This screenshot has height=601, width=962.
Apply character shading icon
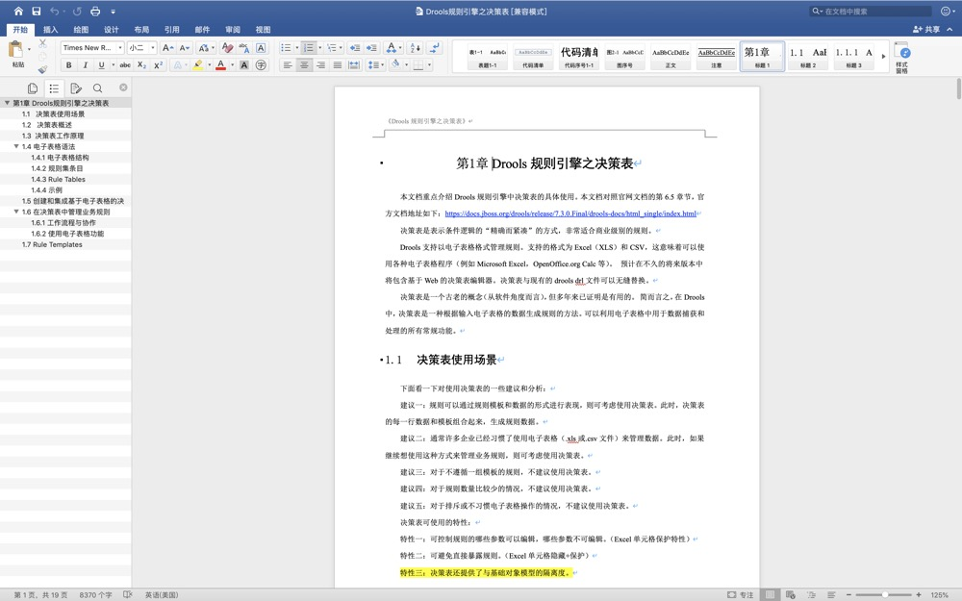(244, 65)
